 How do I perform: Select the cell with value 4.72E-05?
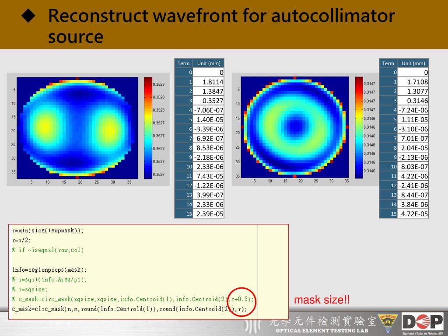[x=413, y=213]
